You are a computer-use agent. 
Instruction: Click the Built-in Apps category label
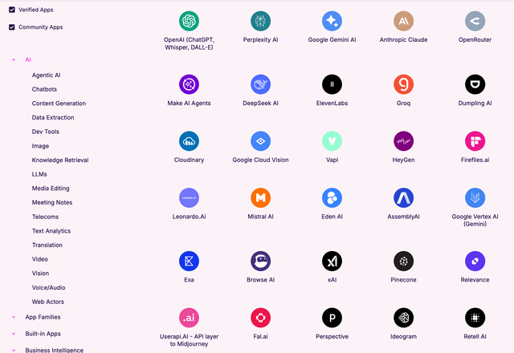point(43,334)
